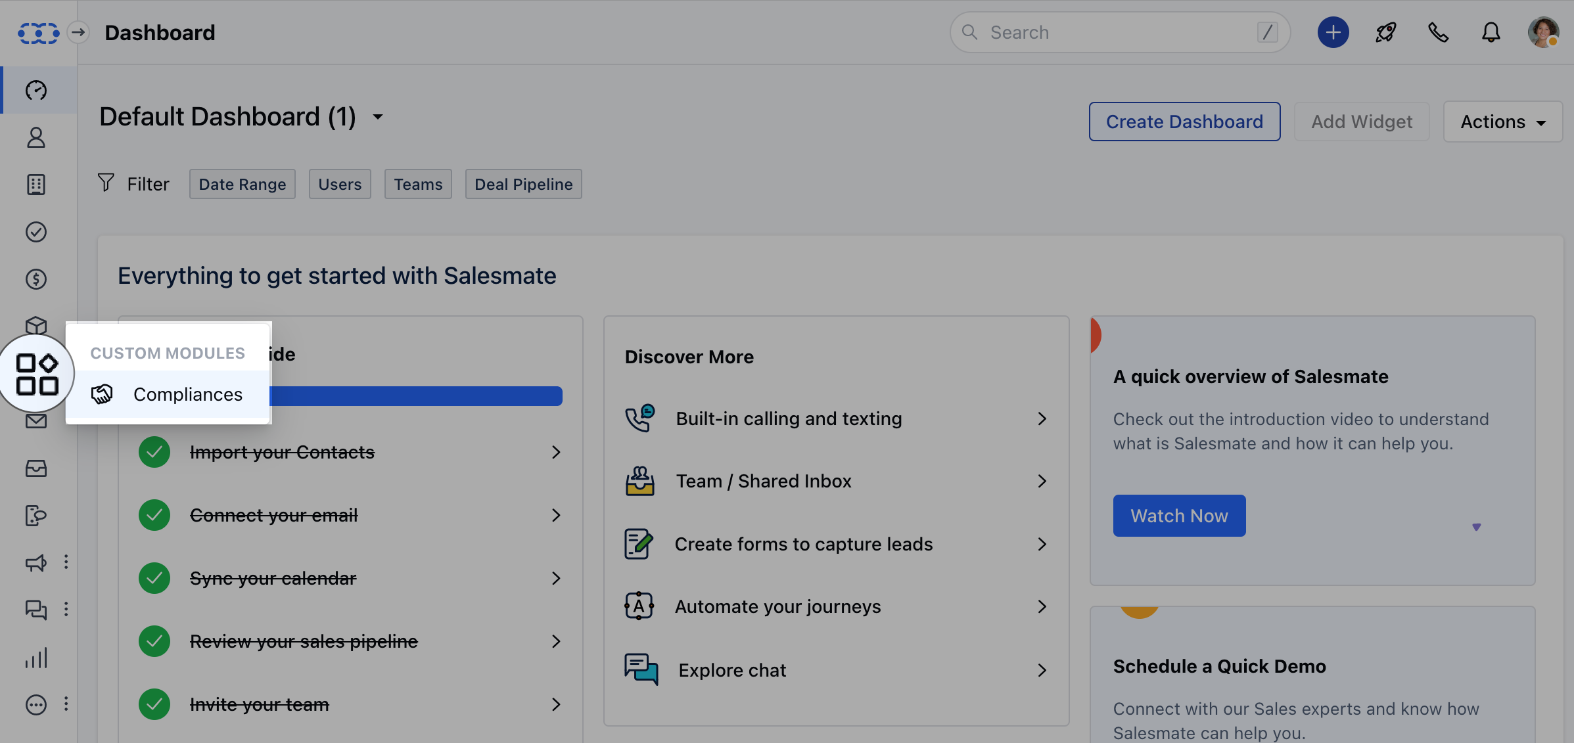Open Activities checkmark circle icon in sidebar
1574x743 pixels.
[x=36, y=232]
